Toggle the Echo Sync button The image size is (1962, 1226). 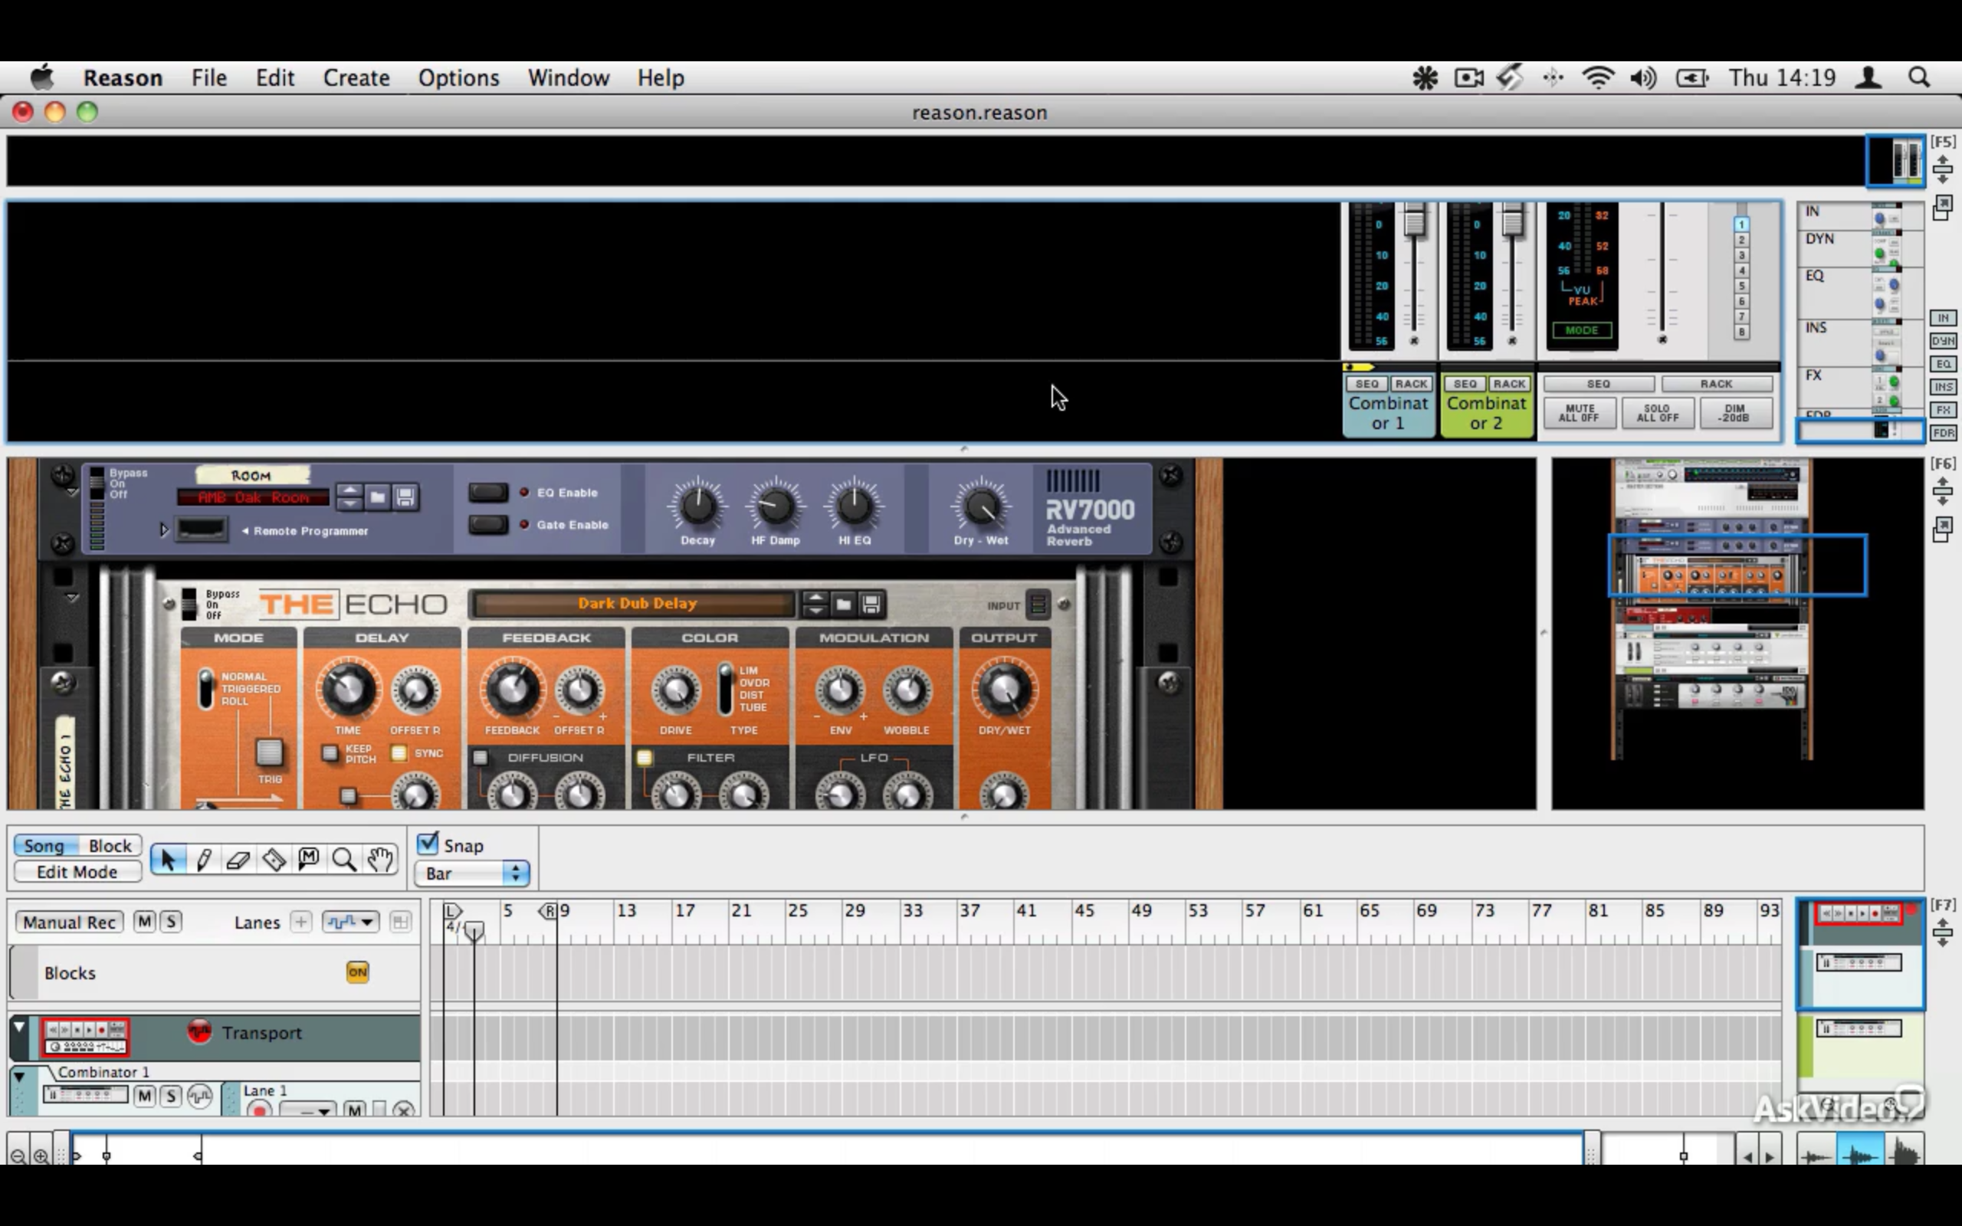click(399, 753)
